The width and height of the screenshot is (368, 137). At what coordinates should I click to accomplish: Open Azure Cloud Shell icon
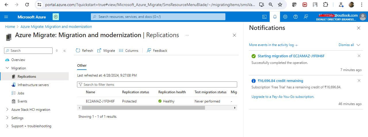click(264, 17)
